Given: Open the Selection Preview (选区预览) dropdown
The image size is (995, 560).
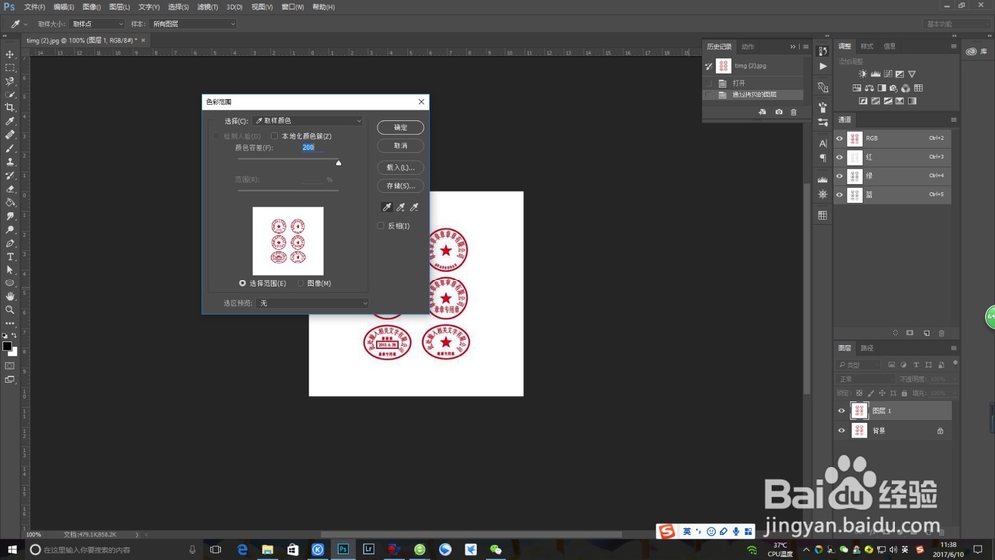Looking at the screenshot, I should tap(312, 303).
